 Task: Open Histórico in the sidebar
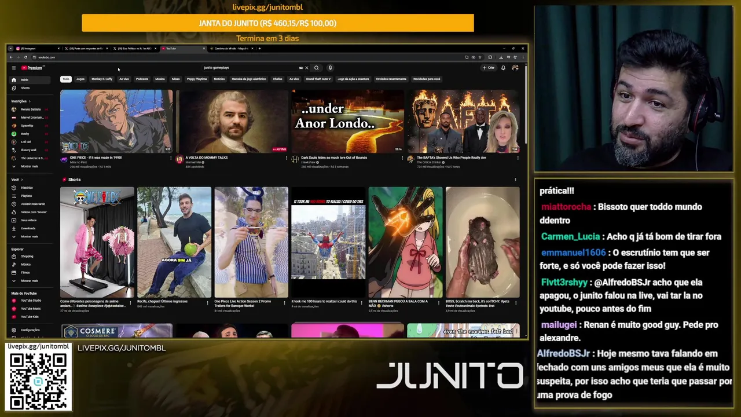click(29, 188)
